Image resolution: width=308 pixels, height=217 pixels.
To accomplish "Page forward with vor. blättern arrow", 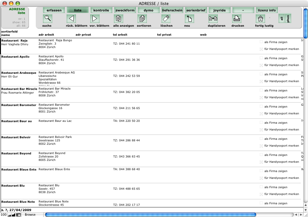I will (x=95, y=19).
